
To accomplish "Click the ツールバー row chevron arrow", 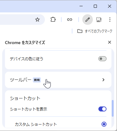I will tap(103, 80).
